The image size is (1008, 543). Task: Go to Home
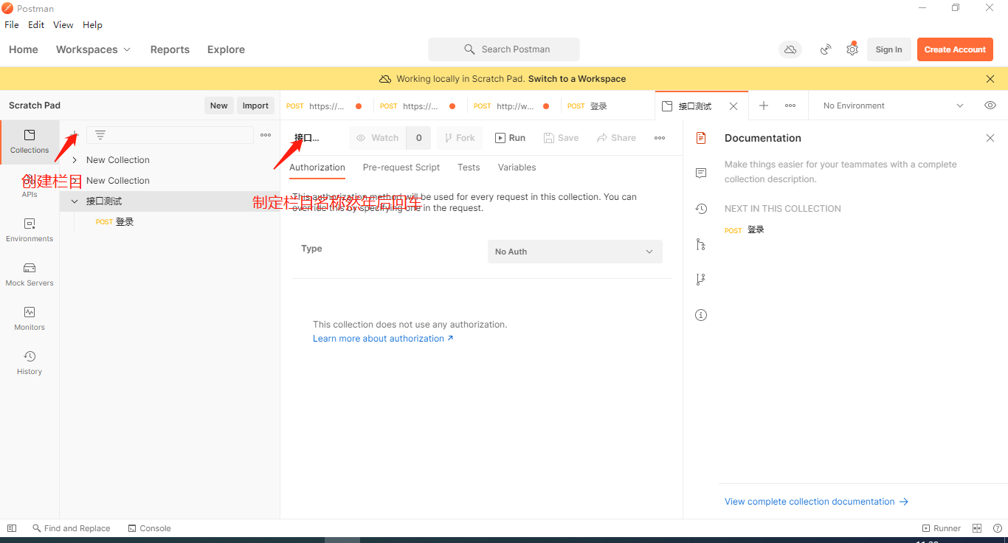tap(24, 49)
